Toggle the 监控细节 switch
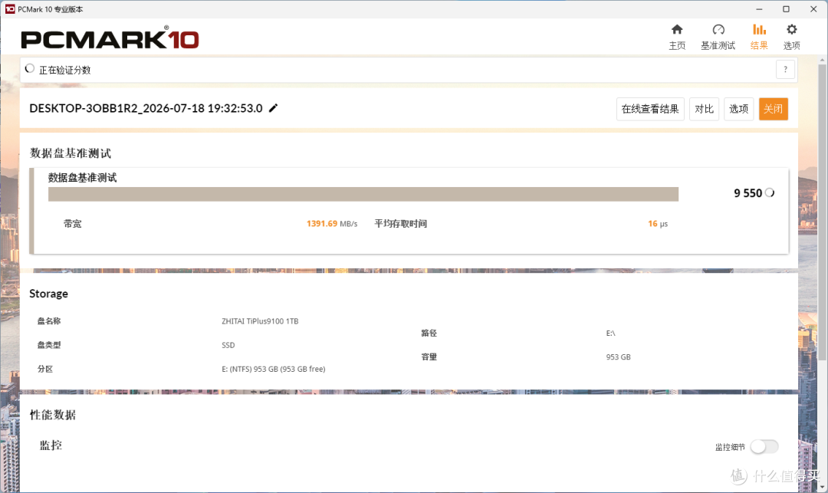This screenshot has height=493, width=828. tap(764, 446)
